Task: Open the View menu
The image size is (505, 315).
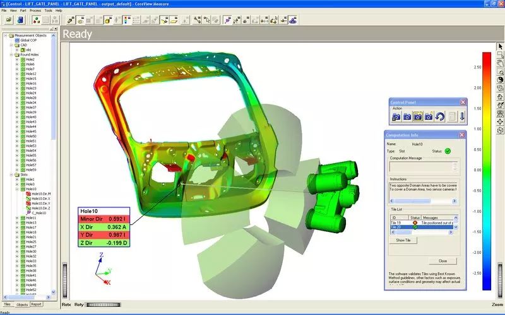Action: tap(13, 11)
